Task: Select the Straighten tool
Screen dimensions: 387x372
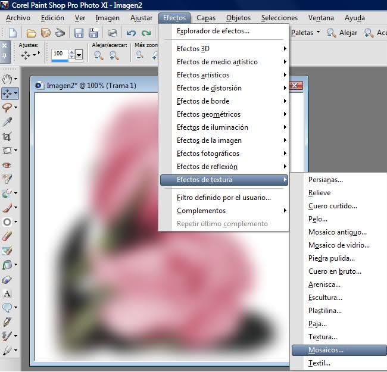Action: pyautogui.click(x=7, y=150)
